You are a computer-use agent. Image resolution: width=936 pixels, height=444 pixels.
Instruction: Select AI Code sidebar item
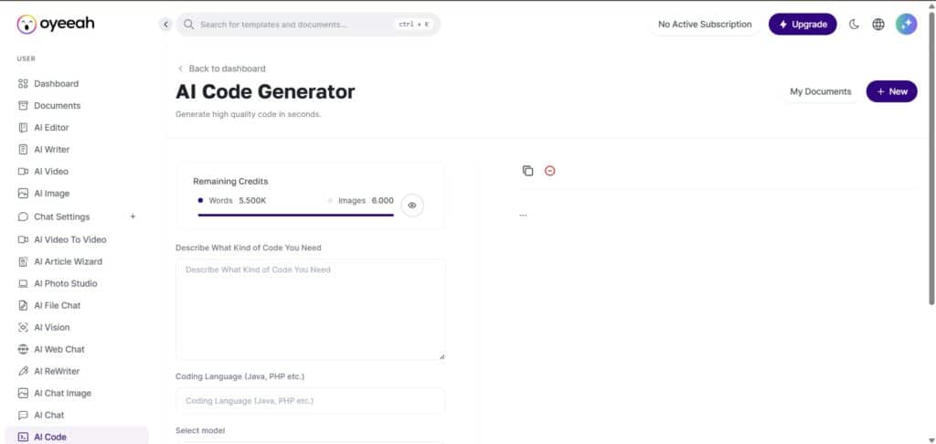point(77,435)
